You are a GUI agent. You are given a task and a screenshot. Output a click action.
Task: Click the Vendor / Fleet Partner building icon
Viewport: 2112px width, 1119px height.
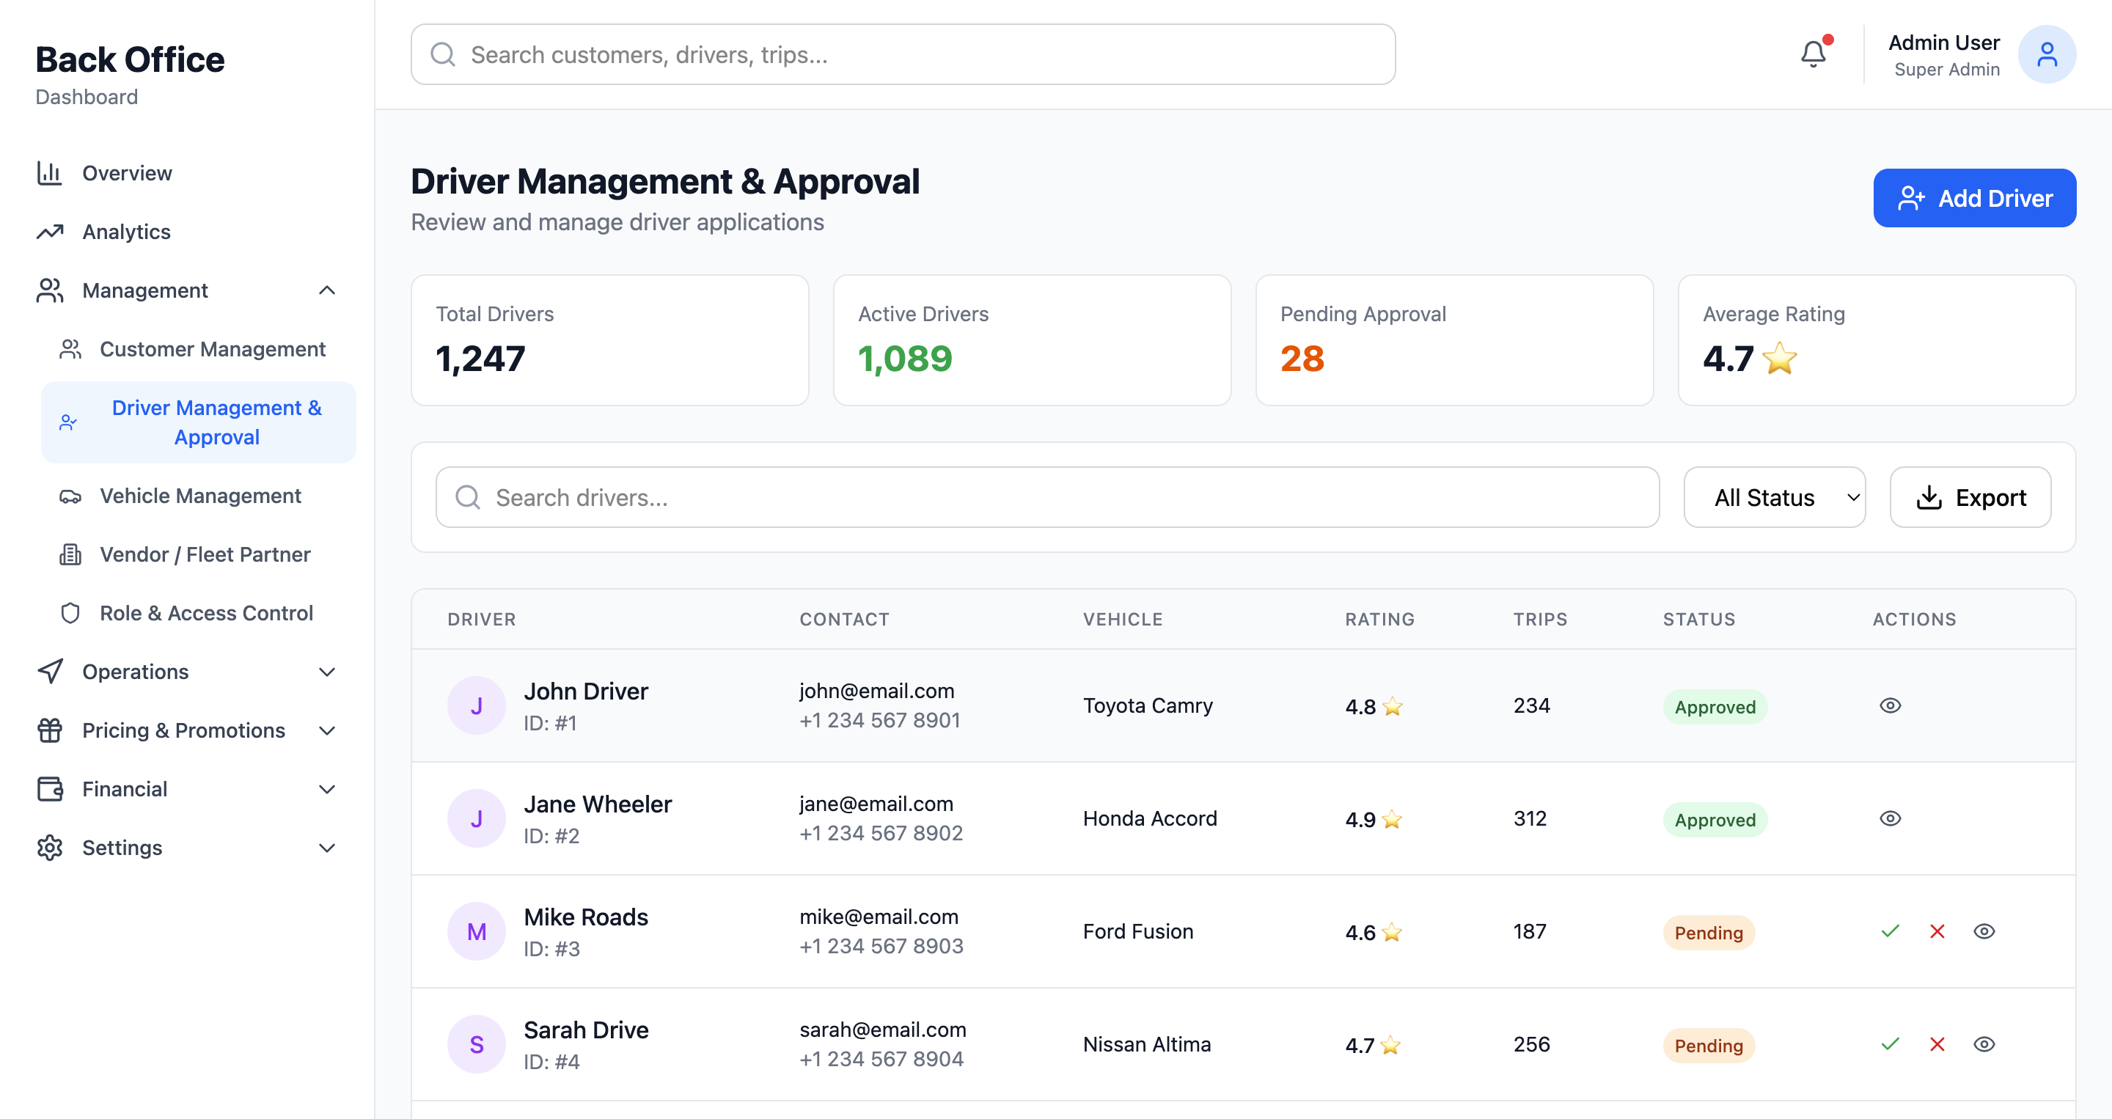point(70,555)
